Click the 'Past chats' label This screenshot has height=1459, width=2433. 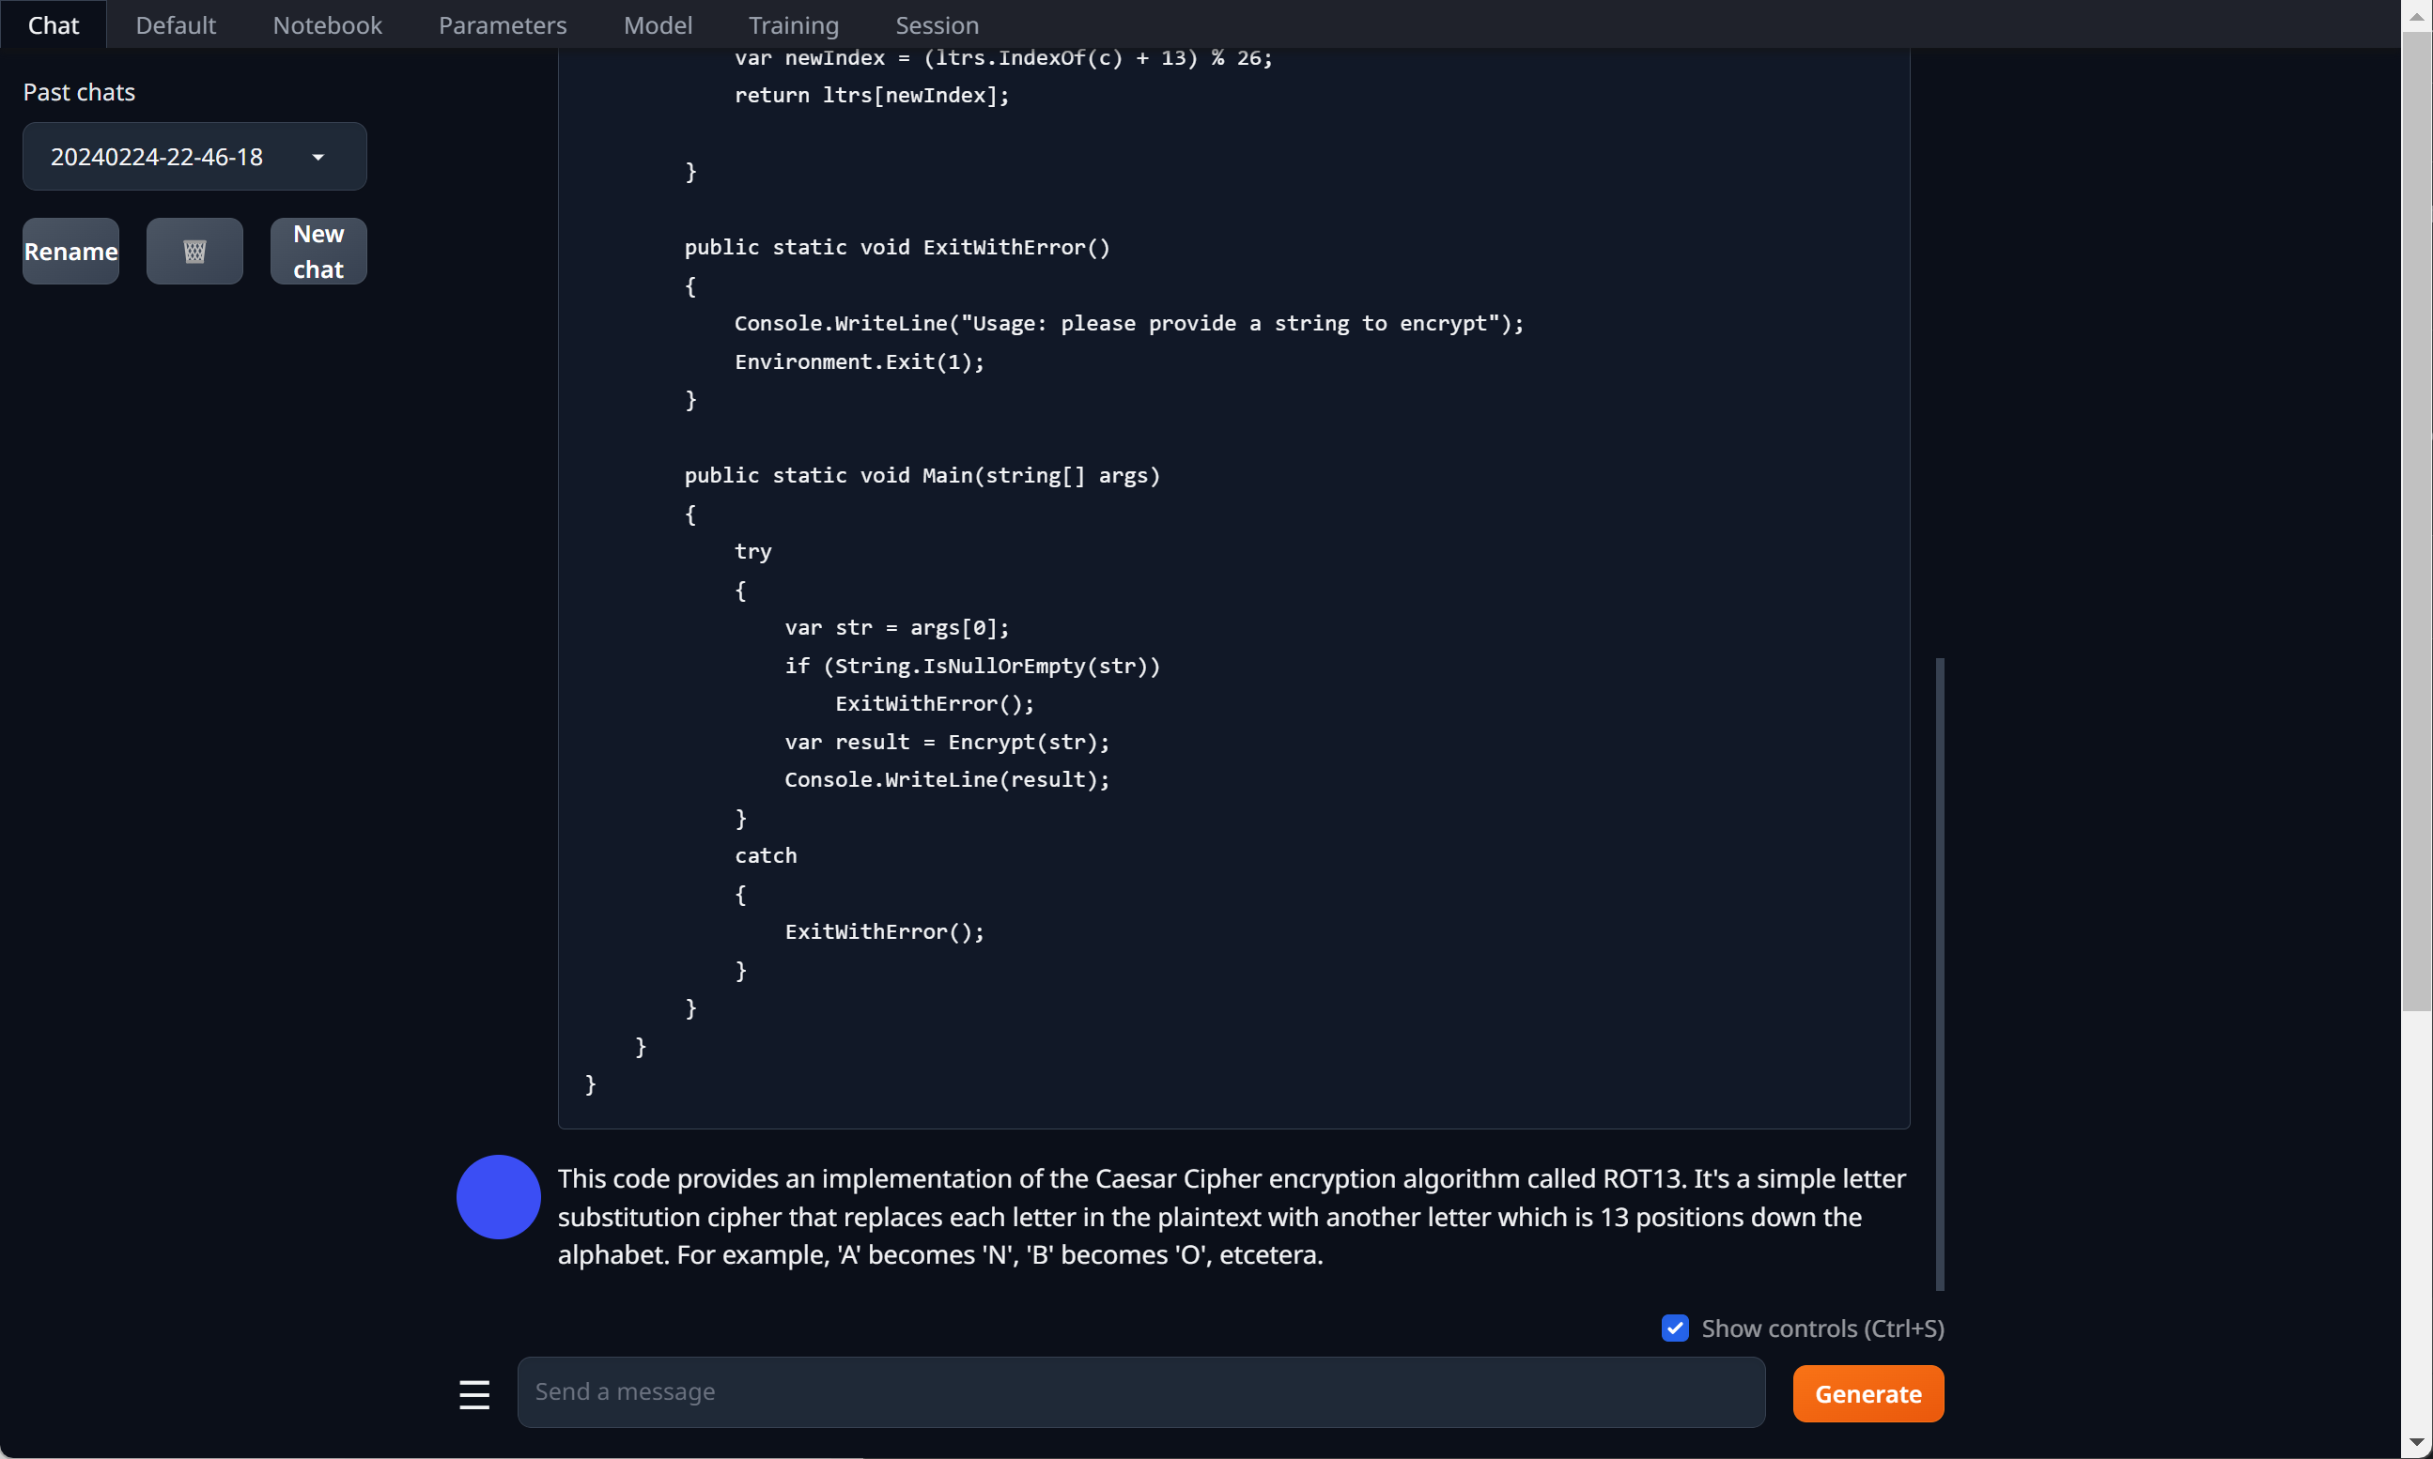(79, 92)
